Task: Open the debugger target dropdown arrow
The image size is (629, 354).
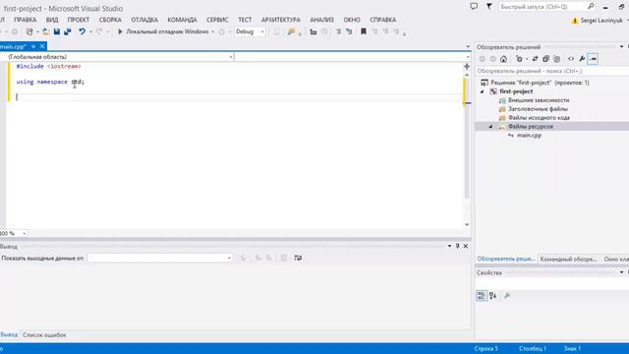Action: point(212,31)
